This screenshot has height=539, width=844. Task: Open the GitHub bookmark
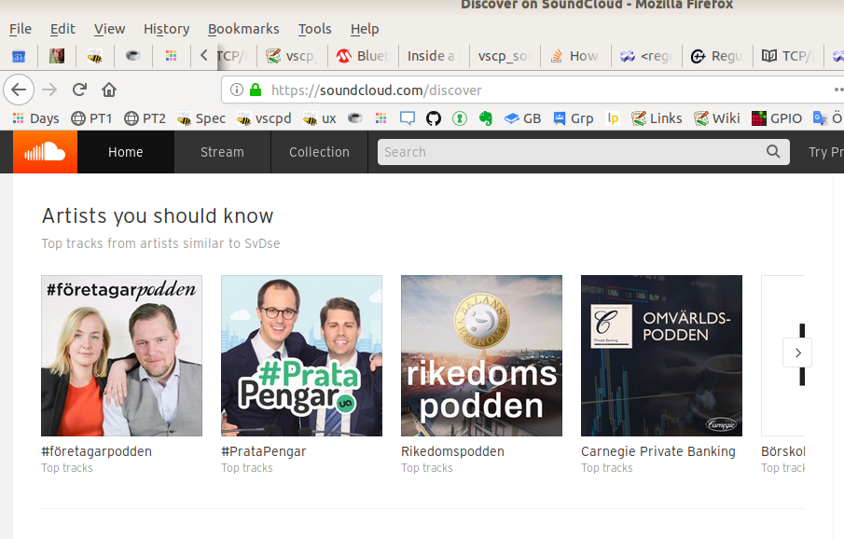[434, 118]
